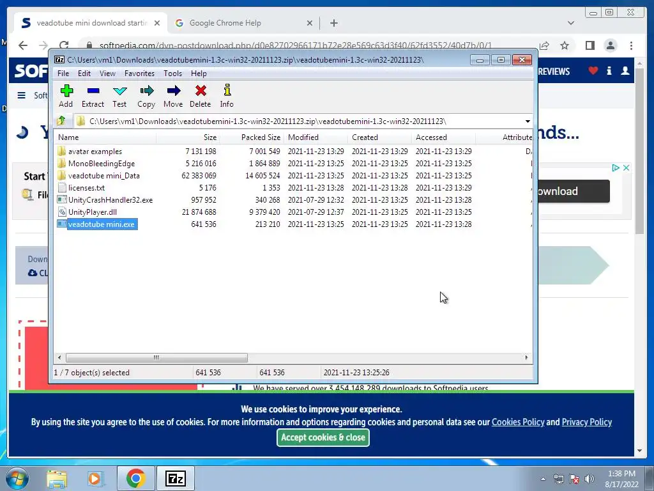Click the Softpedia info icon
This screenshot has height=491, width=654.
tap(609, 70)
